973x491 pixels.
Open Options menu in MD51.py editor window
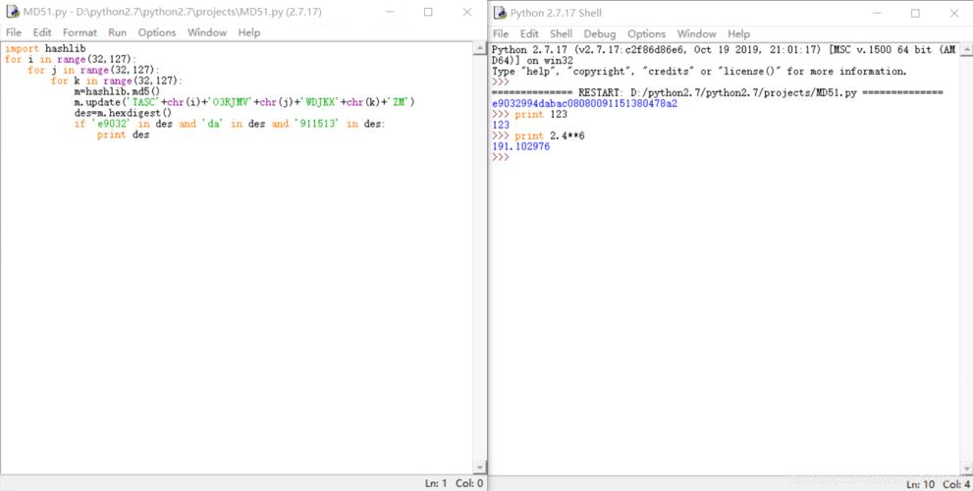[157, 32]
